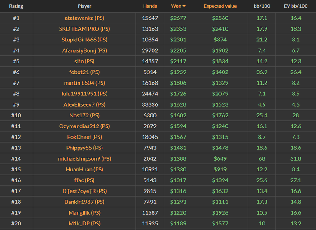Click the sort arrow next to Won
The width and height of the screenshot is (316, 230).
pyautogui.click(x=184, y=6)
